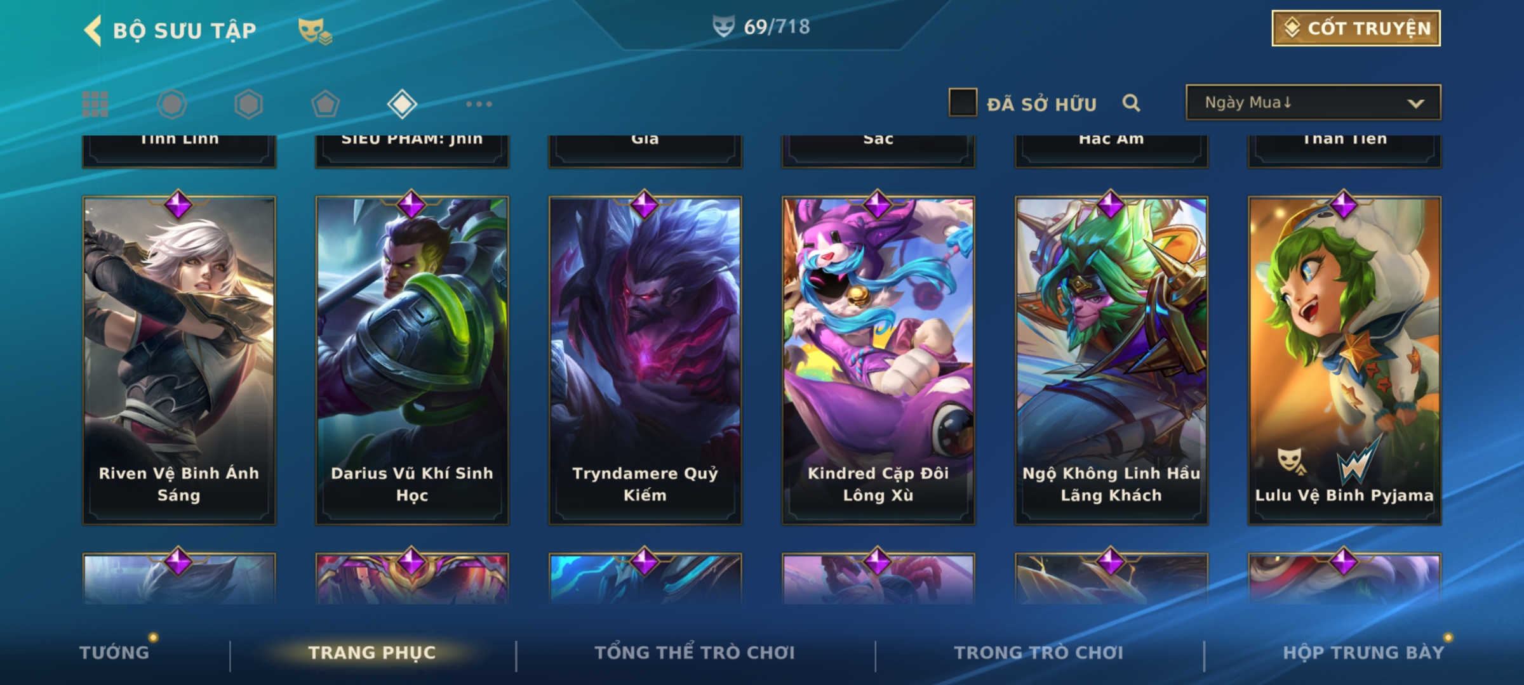Image resolution: width=1524 pixels, height=685 pixels.
Task: Select the all-skins grid filter icon
Action: [95, 104]
